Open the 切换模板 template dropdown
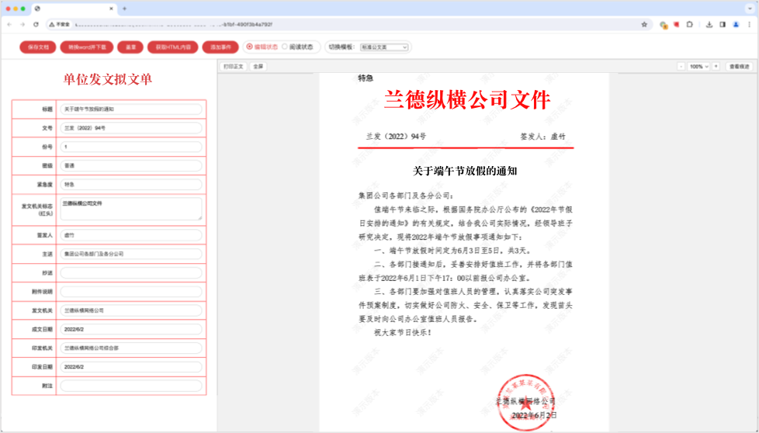Image resolution: width=759 pixels, height=433 pixels. (384, 47)
